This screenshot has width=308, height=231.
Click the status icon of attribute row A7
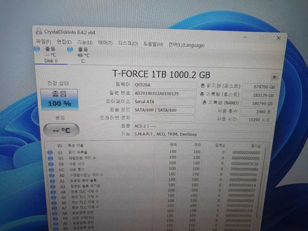pyautogui.click(x=55, y=208)
